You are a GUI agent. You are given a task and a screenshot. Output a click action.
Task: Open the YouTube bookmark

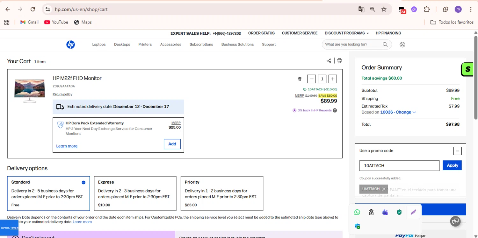click(x=56, y=22)
